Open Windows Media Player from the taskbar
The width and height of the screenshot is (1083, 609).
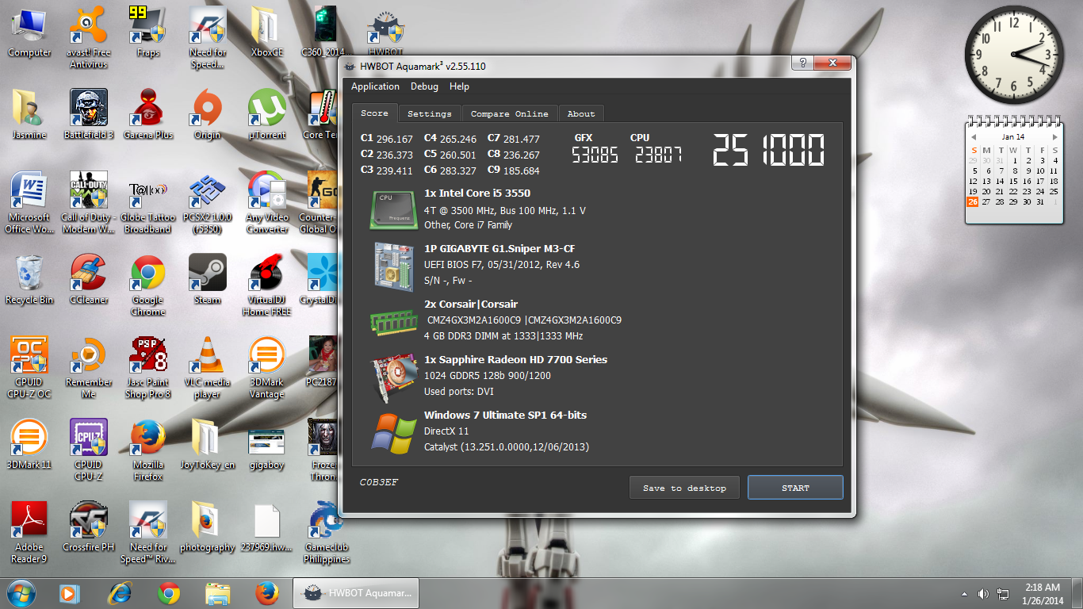69,592
